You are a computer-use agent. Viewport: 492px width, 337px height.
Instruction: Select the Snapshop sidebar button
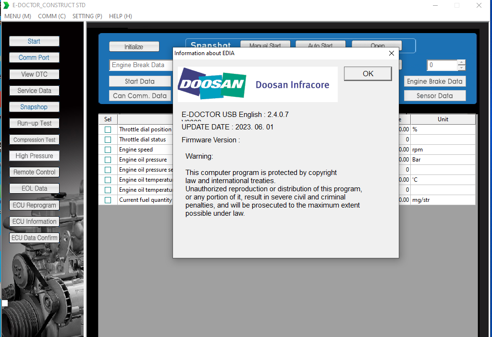pos(34,107)
